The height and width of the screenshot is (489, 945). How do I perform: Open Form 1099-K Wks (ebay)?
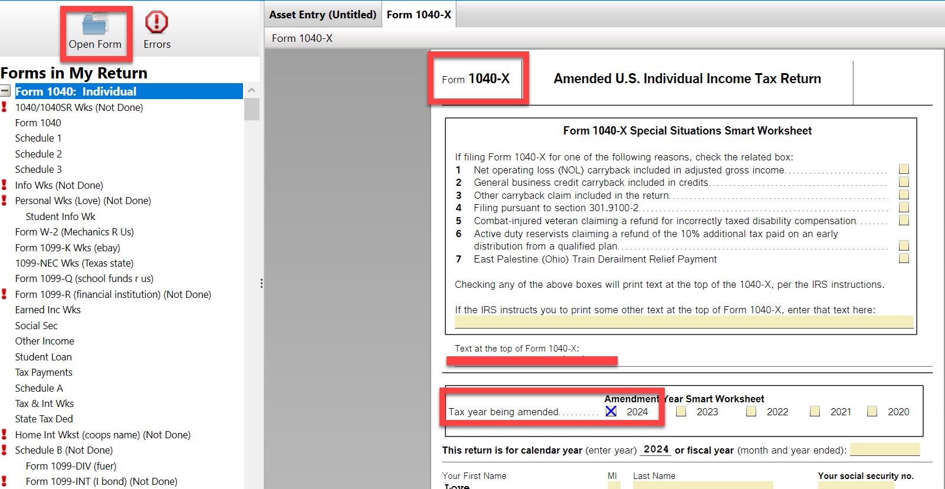[x=68, y=248]
